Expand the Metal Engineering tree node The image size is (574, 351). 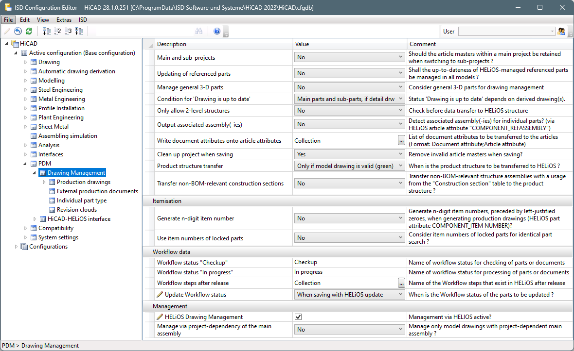click(x=26, y=99)
